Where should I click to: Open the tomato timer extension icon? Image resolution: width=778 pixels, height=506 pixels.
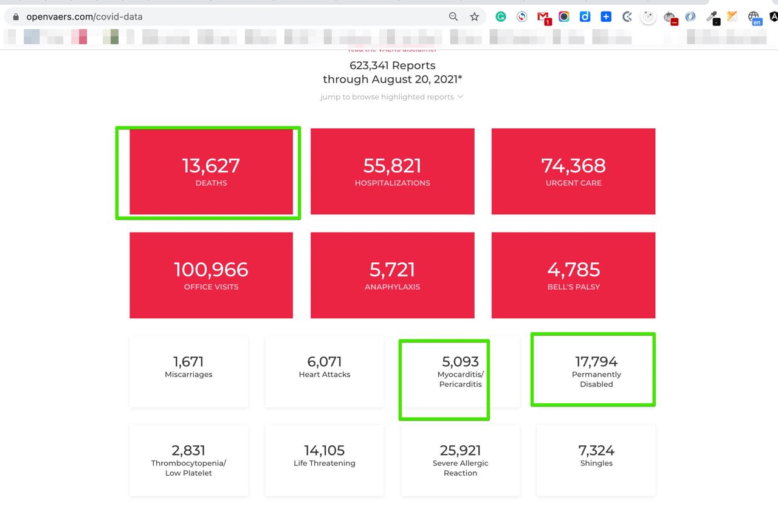click(670, 18)
